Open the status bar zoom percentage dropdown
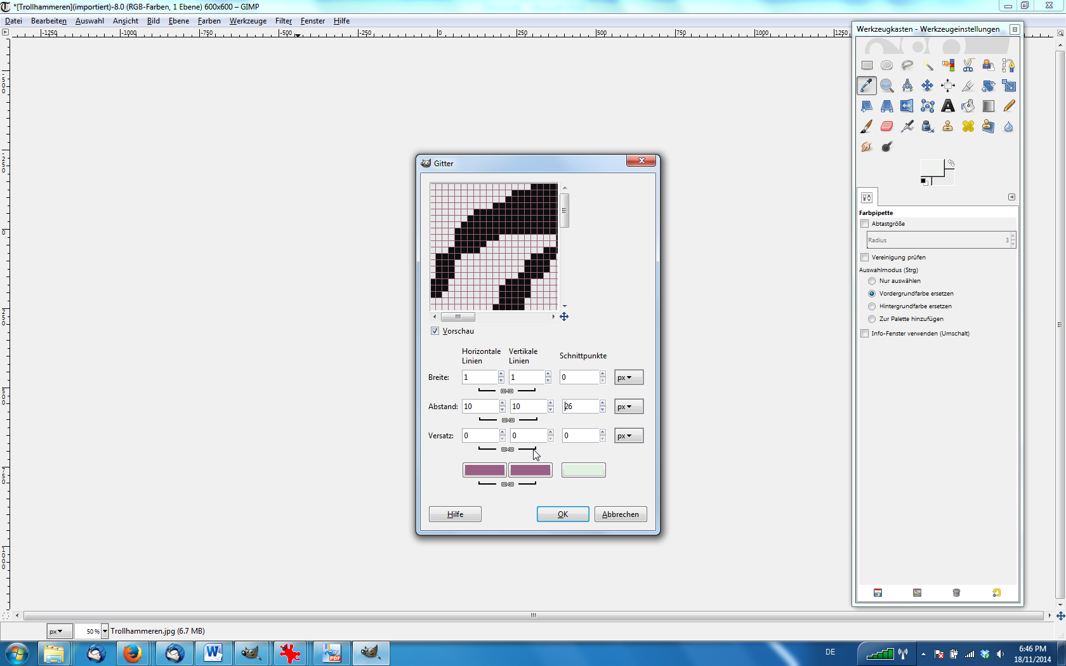Viewport: 1066px width, 666px height. tap(105, 631)
